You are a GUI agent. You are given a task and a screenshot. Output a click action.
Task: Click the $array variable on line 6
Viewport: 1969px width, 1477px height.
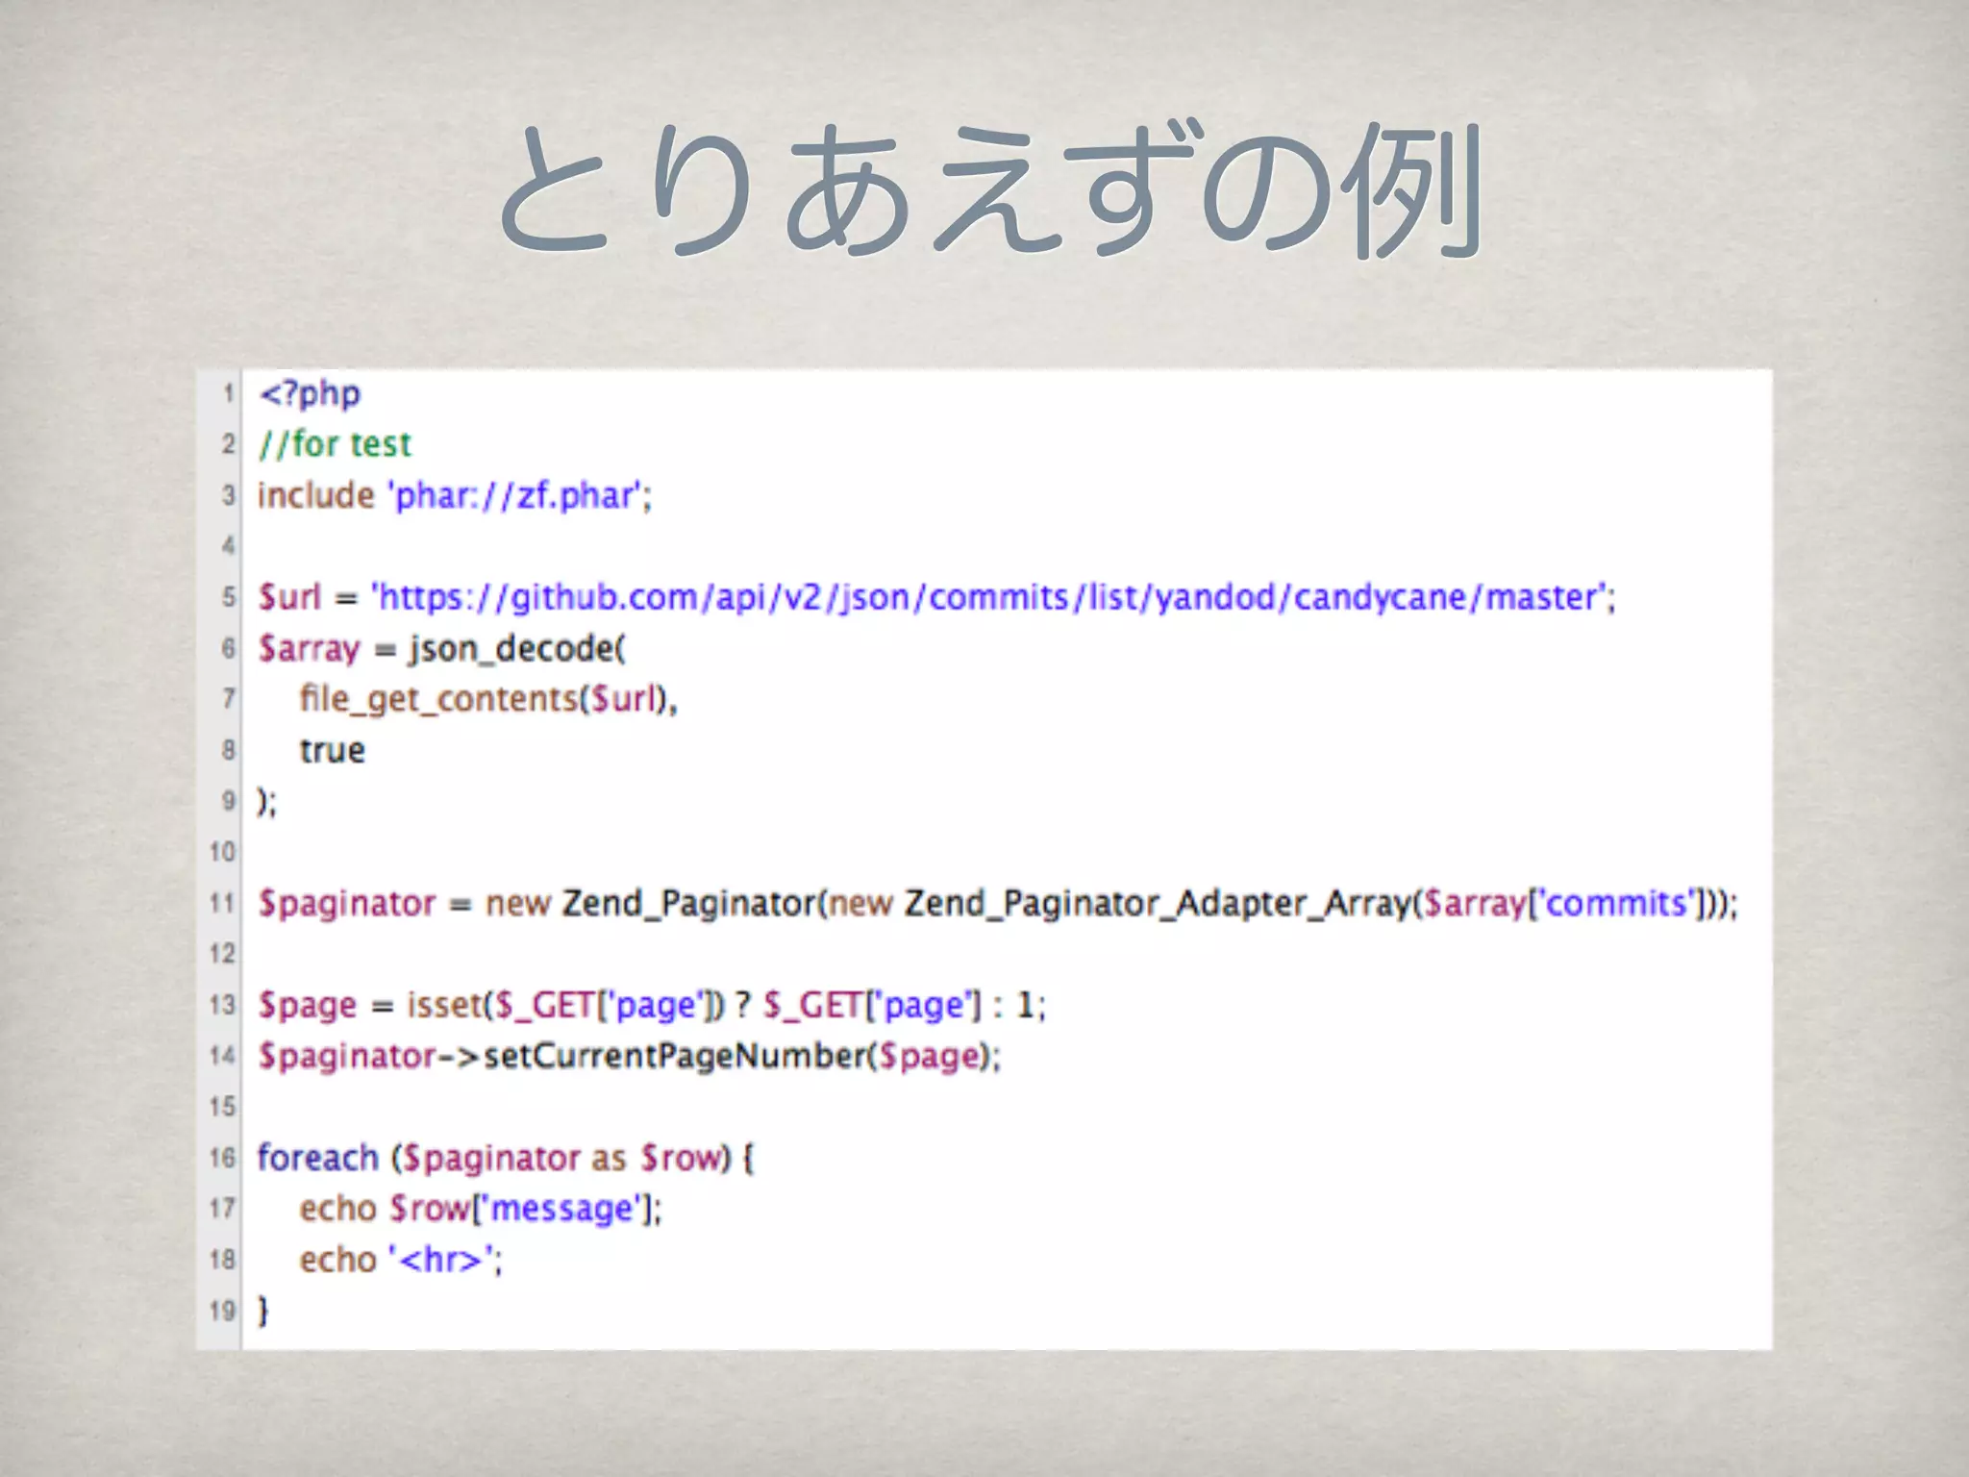coord(308,649)
